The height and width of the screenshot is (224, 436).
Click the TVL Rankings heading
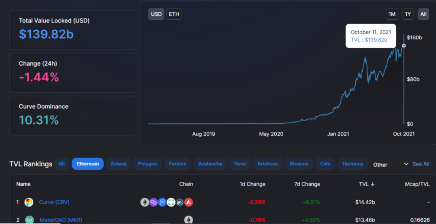(x=31, y=164)
